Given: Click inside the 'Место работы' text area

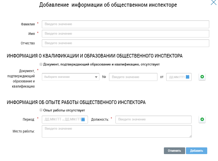Looking at the screenshot, I should [117, 131].
